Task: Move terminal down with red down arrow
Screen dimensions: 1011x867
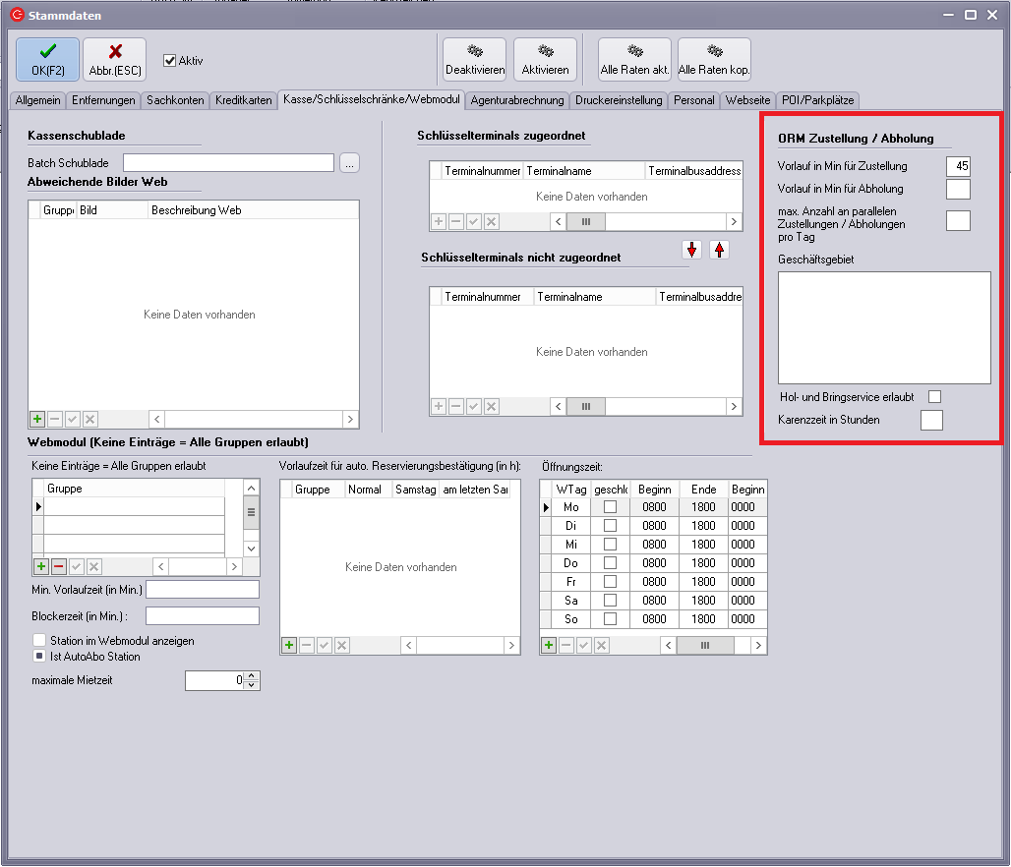Action: click(x=692, y=250)
